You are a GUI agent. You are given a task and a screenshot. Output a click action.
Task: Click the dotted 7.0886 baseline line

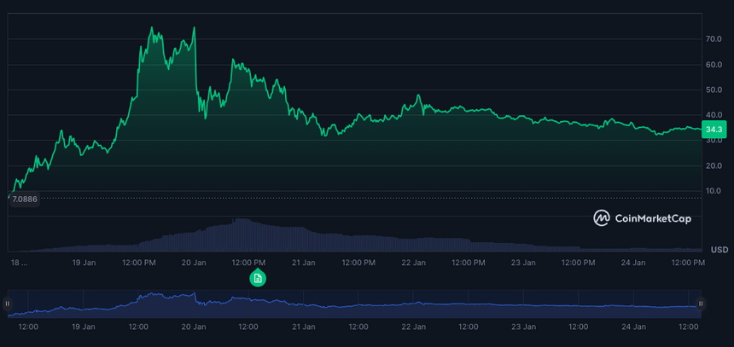pyautogui.click(x=341, y=199)
